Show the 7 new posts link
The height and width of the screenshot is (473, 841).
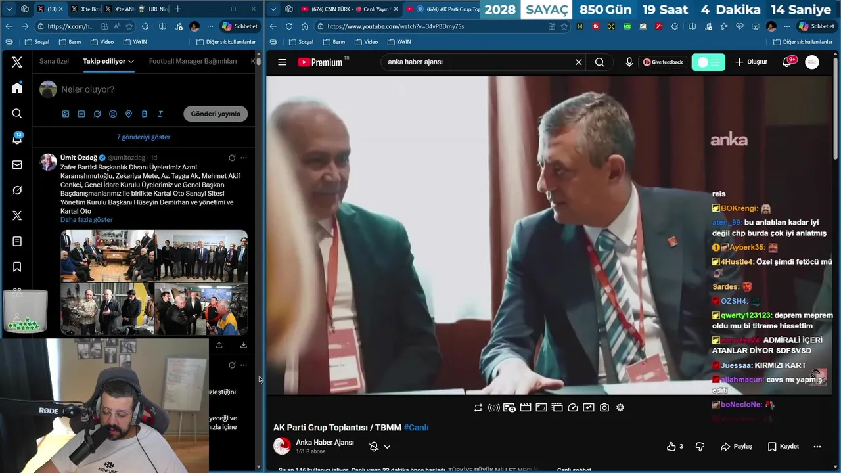click(143, 137)
